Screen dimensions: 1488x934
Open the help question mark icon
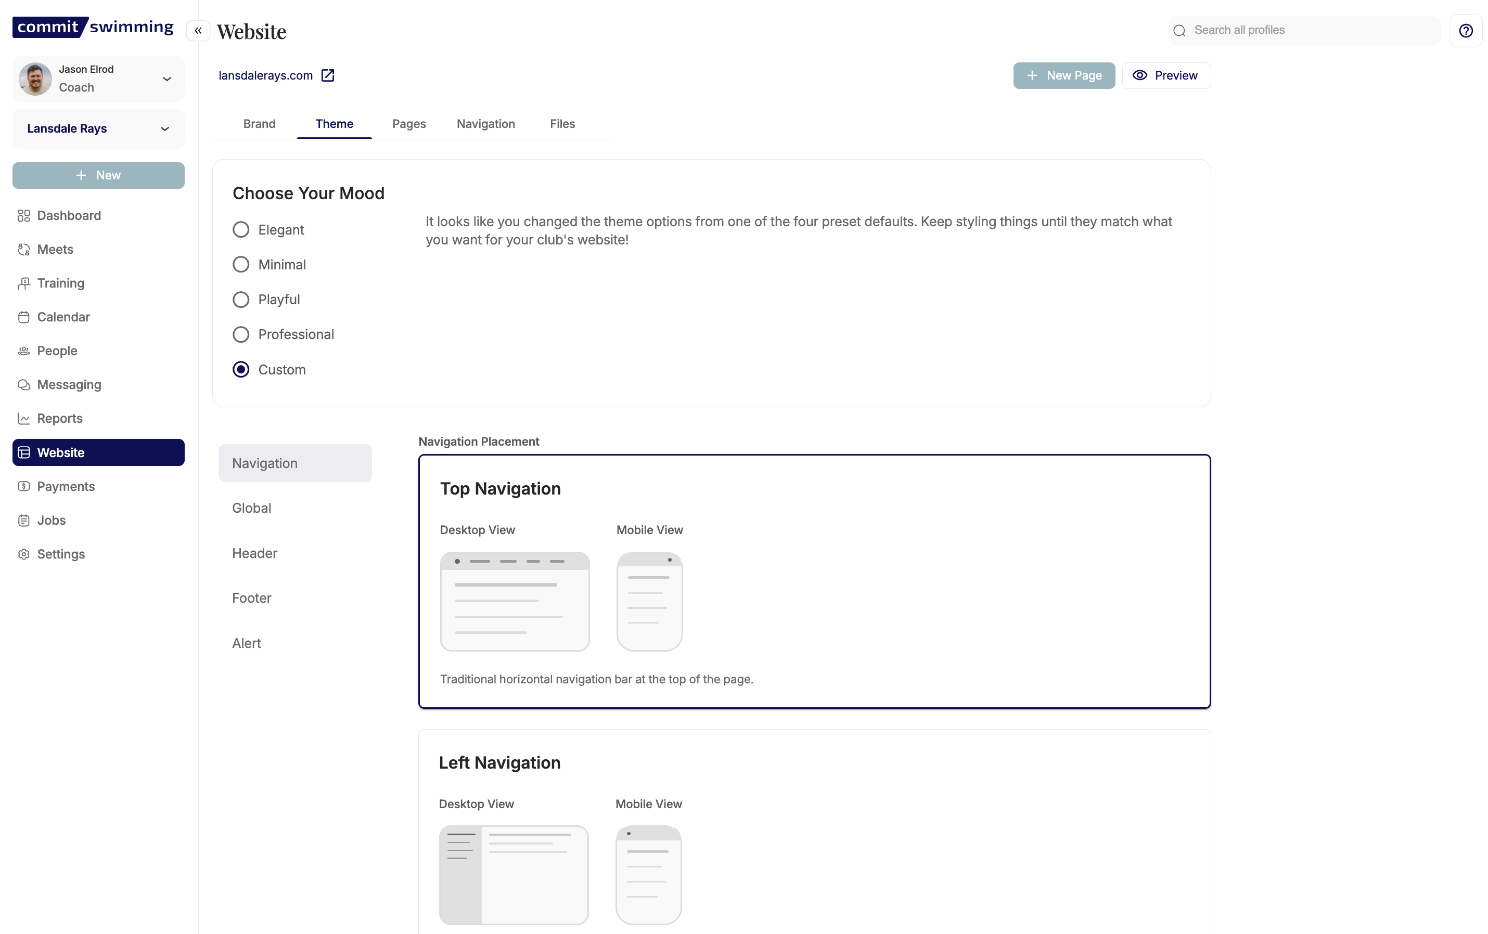1465,30
